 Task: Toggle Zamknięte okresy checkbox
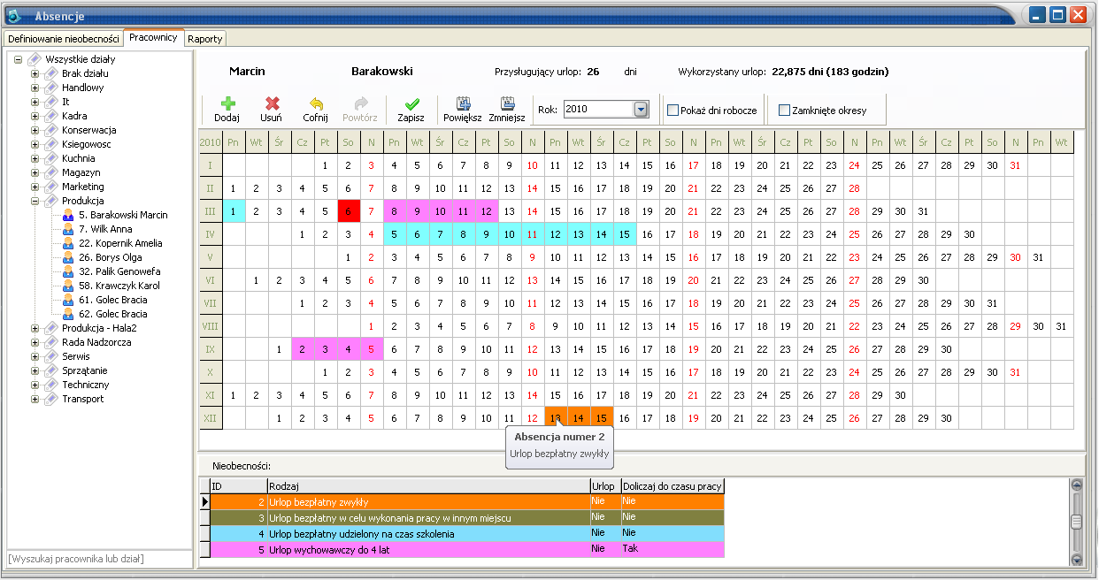coord(784,111)
